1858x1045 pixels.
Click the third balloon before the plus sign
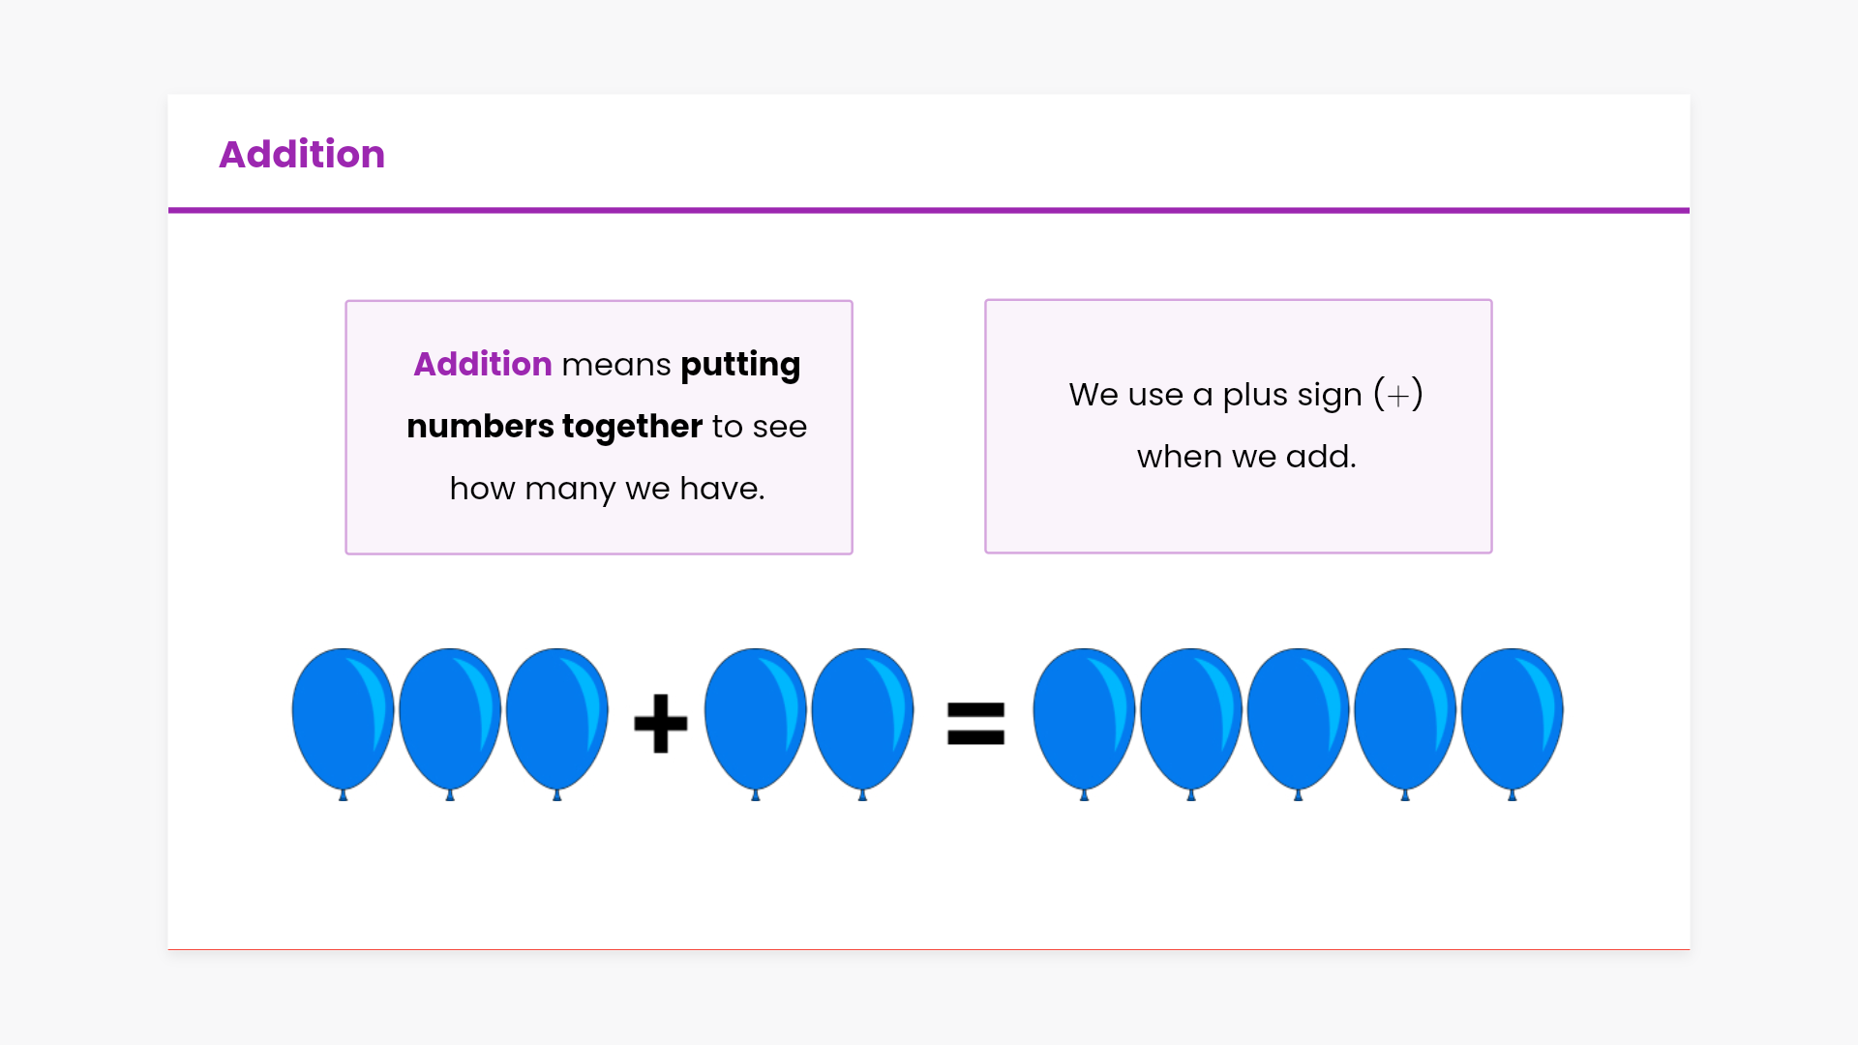[x=556, y=718]
